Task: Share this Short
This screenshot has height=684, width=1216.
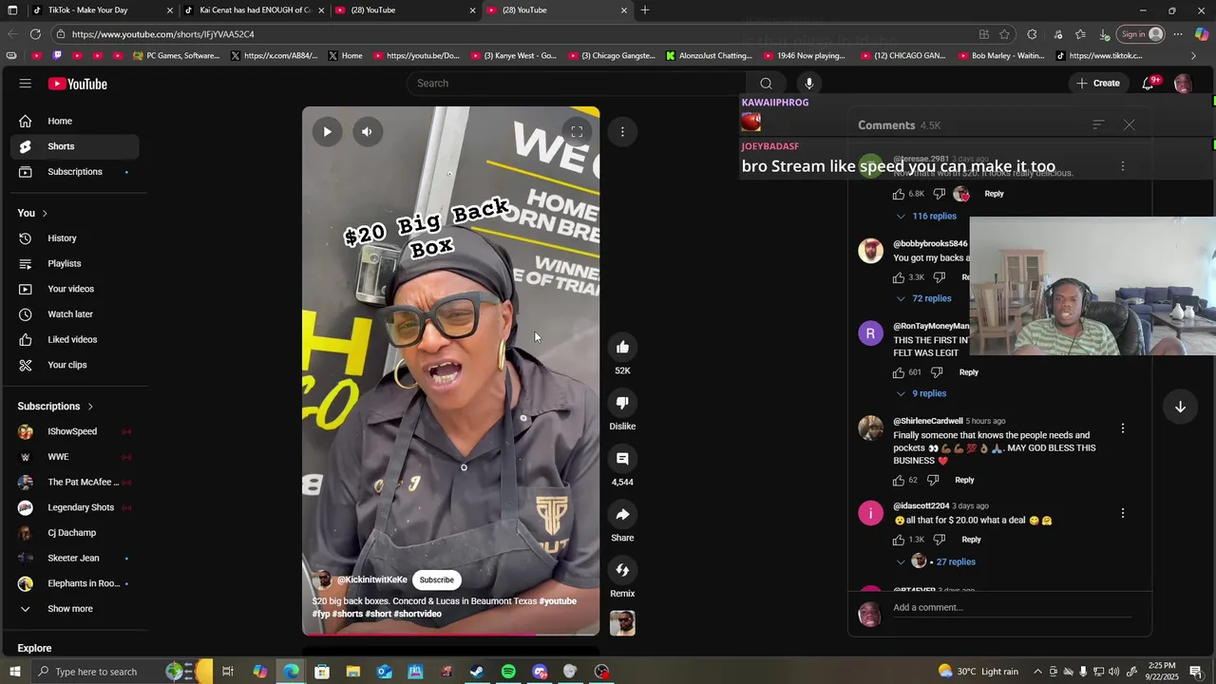Action: coord(622,514)
